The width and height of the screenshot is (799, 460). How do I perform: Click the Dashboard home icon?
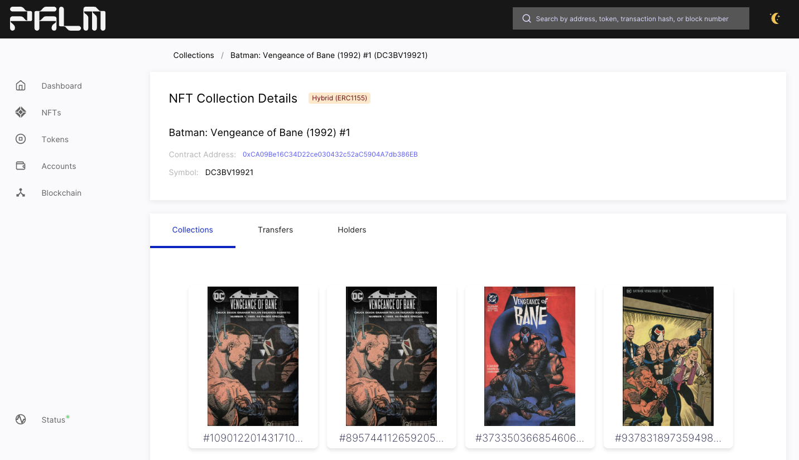(21, 85)
